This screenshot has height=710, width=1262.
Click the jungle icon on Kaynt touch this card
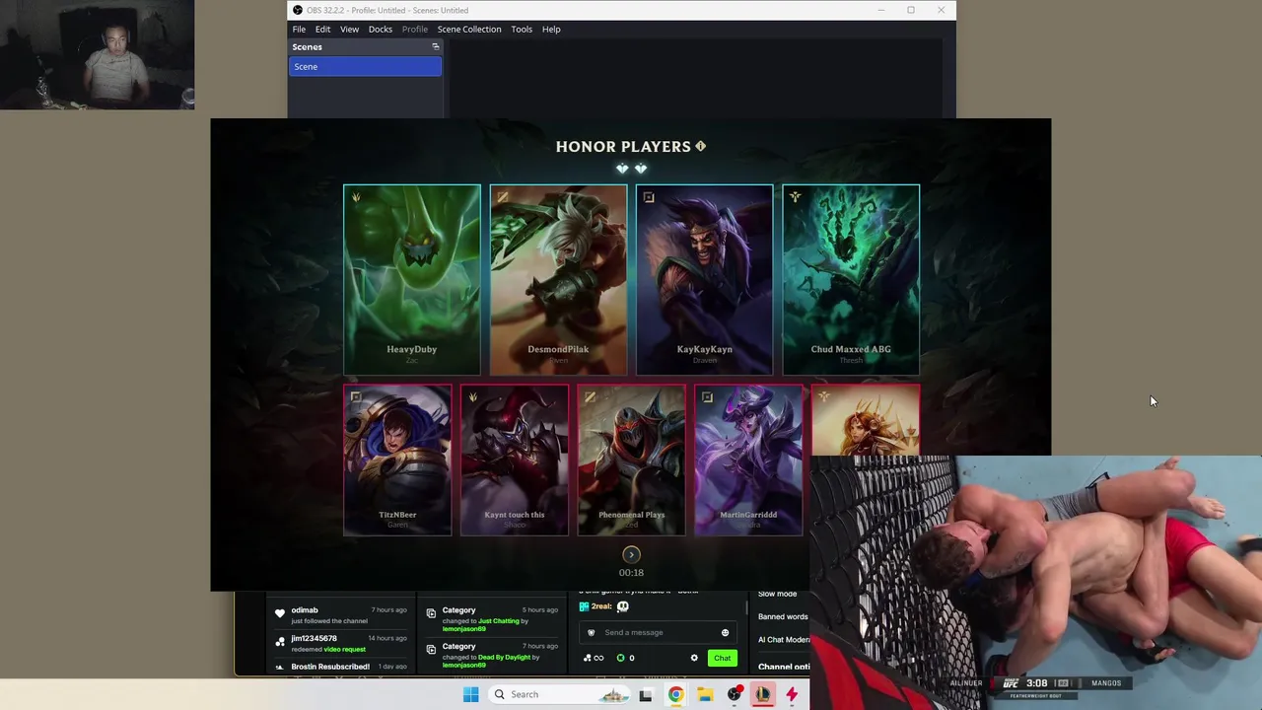click(472, 397)
